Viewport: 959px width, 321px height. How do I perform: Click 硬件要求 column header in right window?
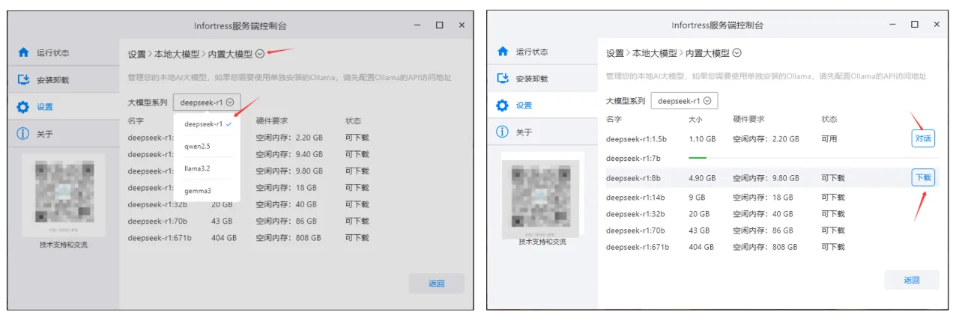tap(748, 119)
